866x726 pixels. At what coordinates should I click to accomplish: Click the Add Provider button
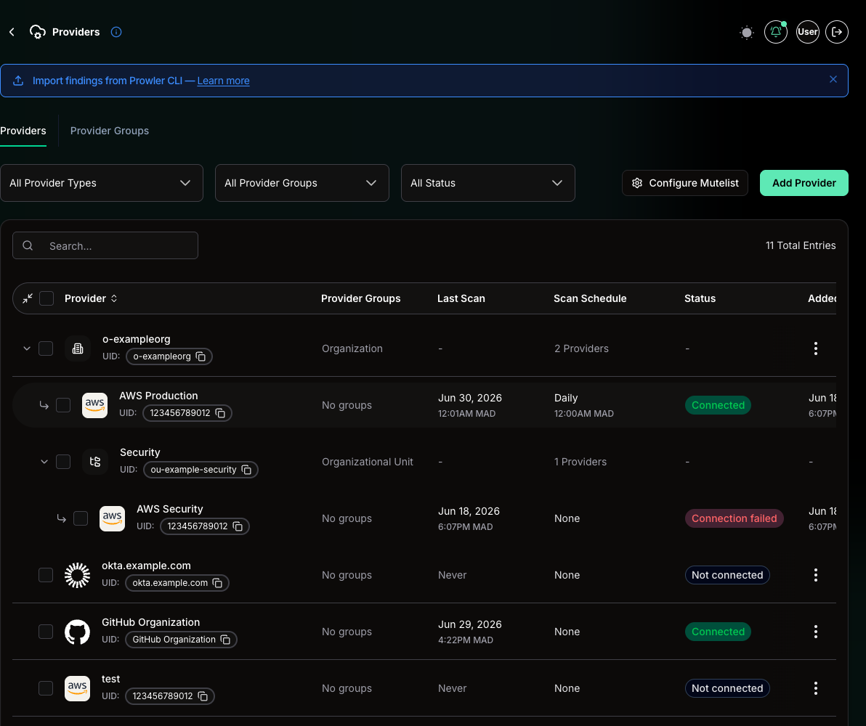(804, 183)
